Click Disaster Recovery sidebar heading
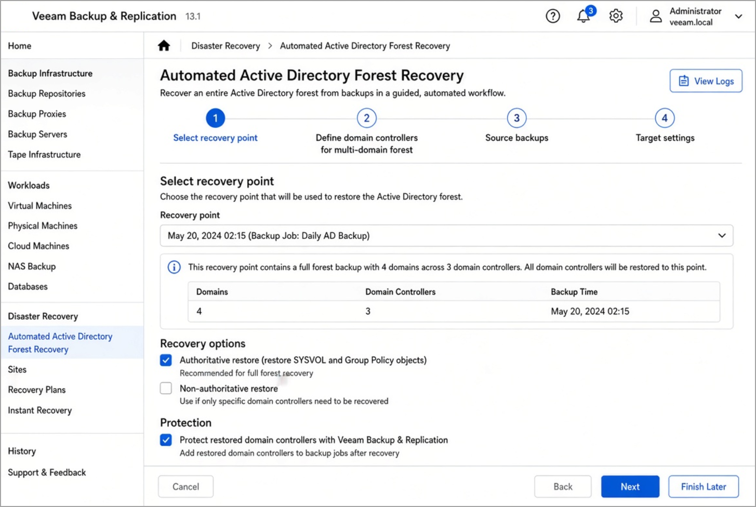Viewport: 756px width, 507px height. click(43, 316)
